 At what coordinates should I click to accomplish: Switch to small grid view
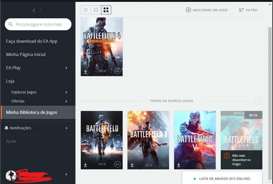(86, 10)
